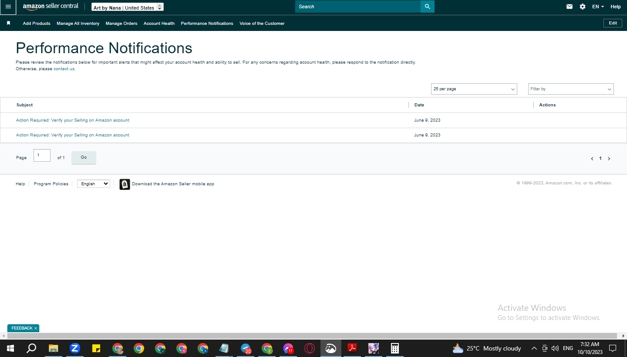This screenshot has height=357, width=627.
Task: Open Calculator from taskbar
Action: [395, 348]
